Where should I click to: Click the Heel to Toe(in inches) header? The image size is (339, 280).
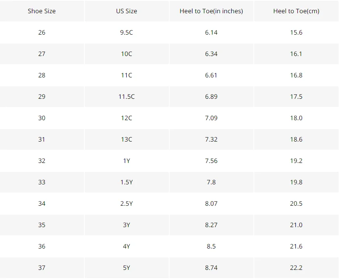click(211, 11)
